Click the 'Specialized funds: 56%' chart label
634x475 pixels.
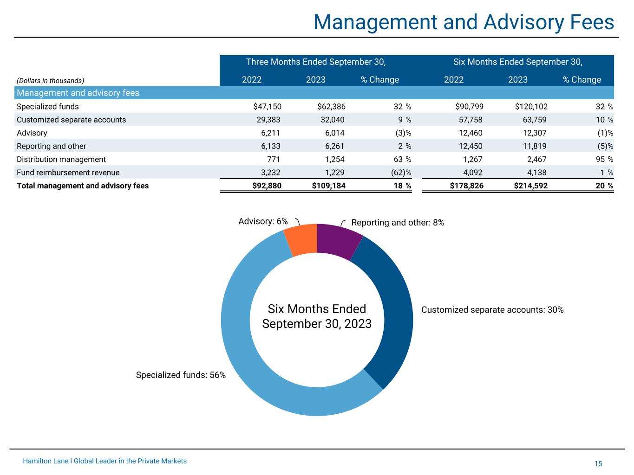pos(181,375)
